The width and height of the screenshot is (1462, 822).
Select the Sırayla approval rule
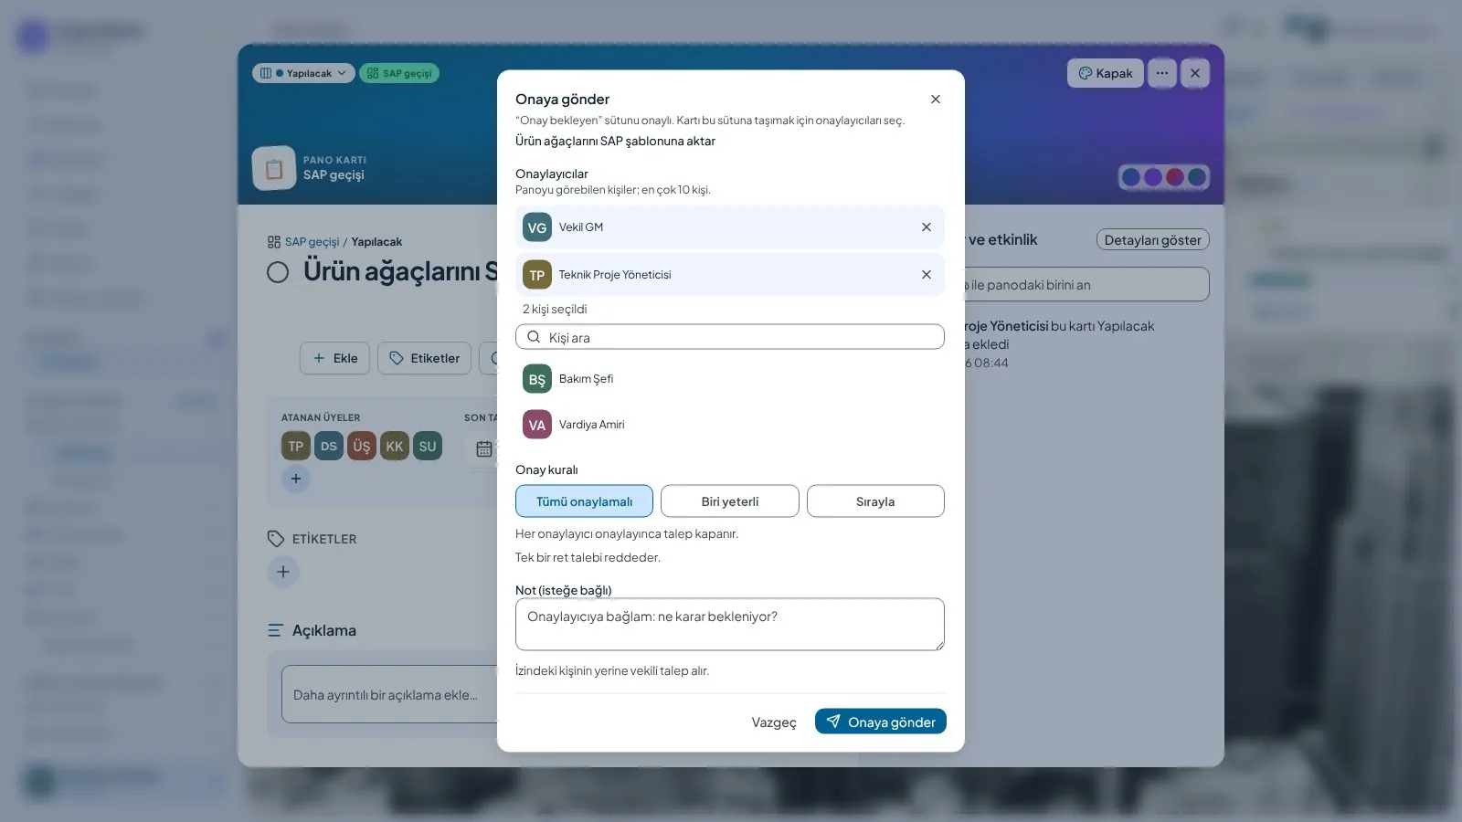pos(875,501)
